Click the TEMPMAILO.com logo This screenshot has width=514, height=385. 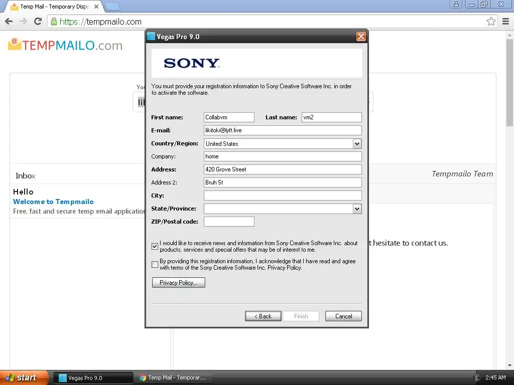[65, 45]
